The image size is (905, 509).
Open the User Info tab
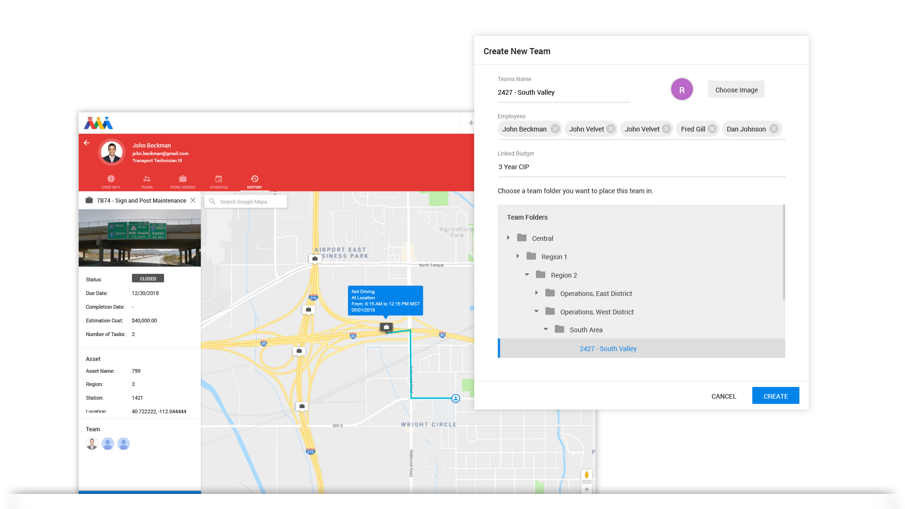(111, 182)
